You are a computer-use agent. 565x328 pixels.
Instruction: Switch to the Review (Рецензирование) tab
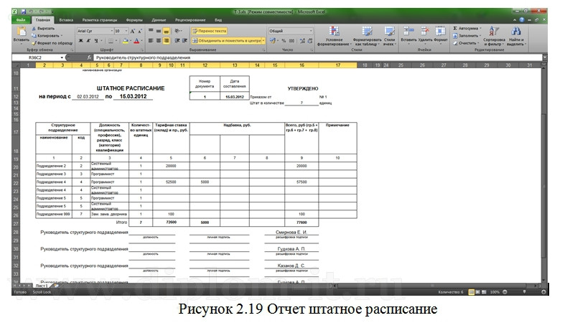[190, 20]
